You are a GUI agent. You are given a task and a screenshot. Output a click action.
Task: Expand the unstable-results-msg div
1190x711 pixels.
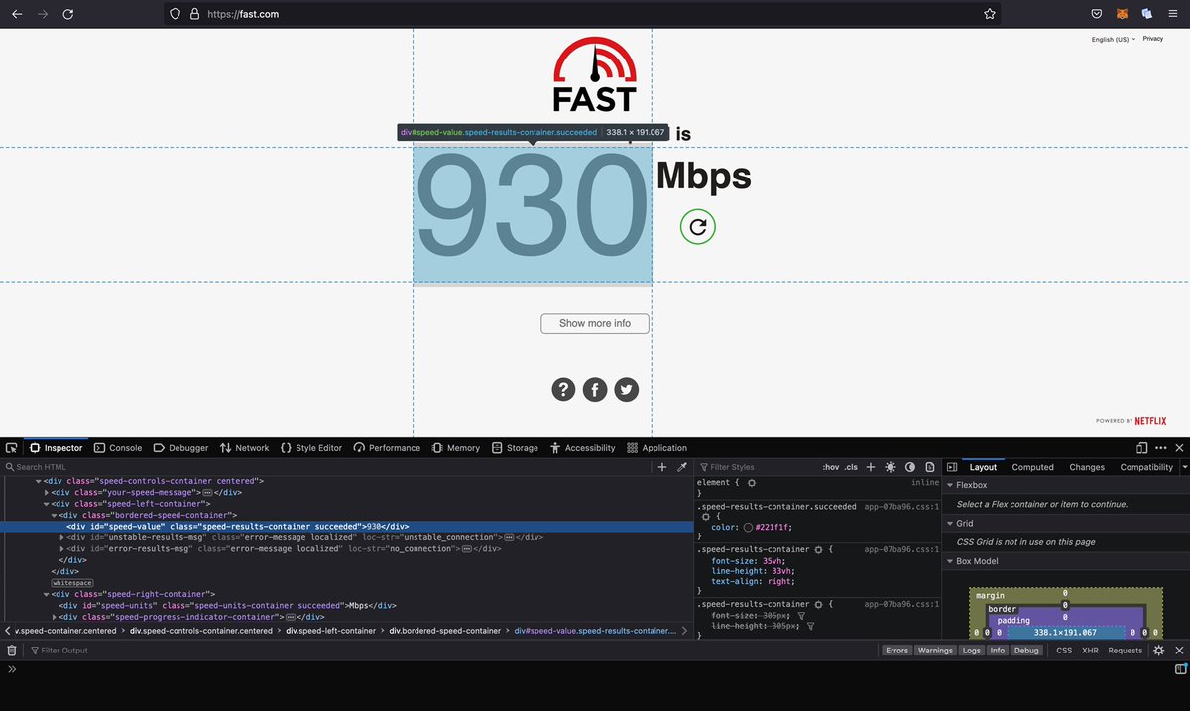click(61, 537)
